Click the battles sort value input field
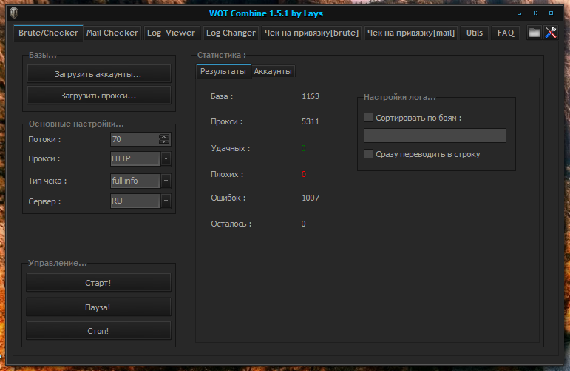The height and width of the screenshot is (371, 570). (435, 136)
